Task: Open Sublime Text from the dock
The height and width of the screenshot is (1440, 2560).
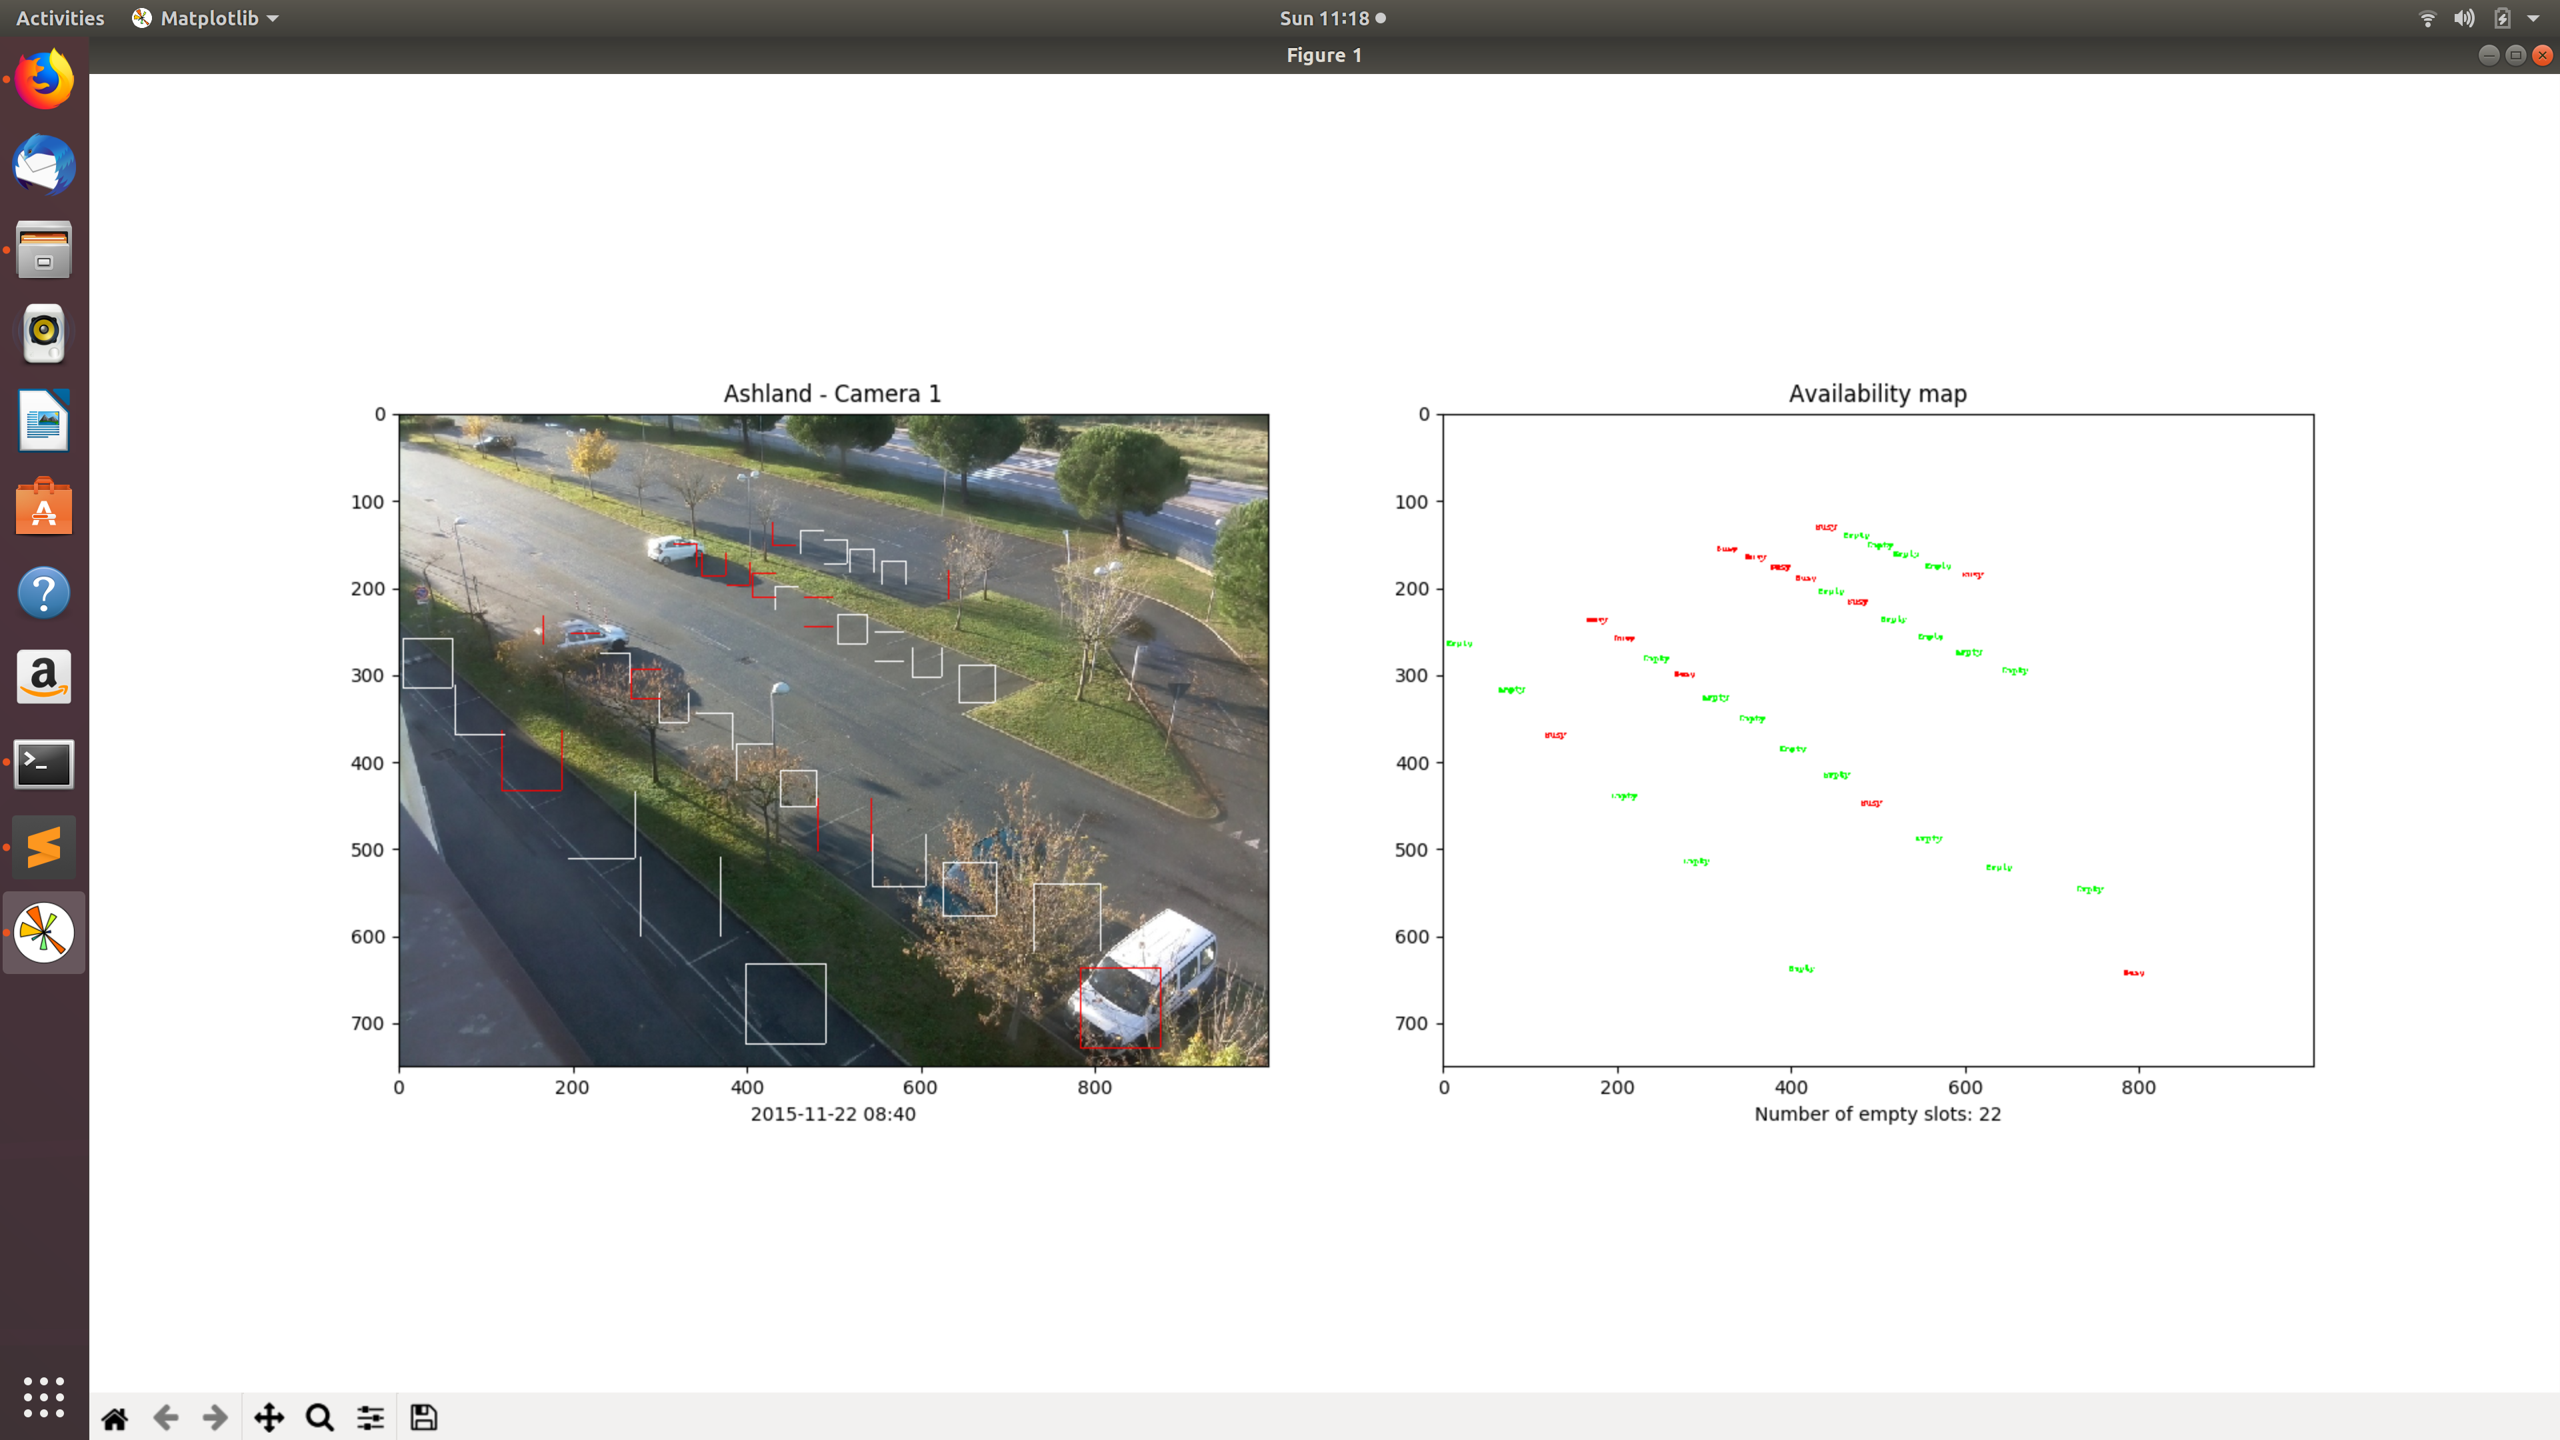Action: 44,848
